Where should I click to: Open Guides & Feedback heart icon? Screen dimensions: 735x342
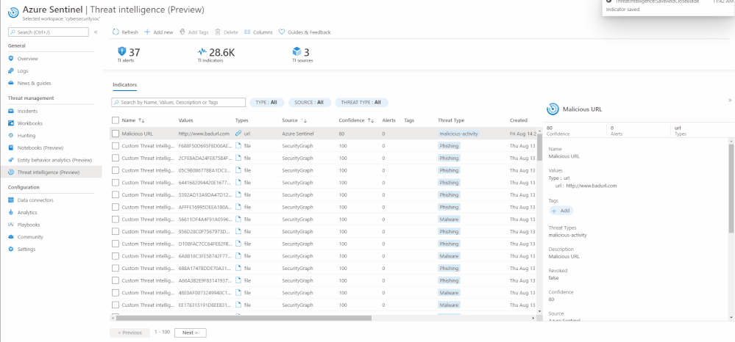[282, 32]
